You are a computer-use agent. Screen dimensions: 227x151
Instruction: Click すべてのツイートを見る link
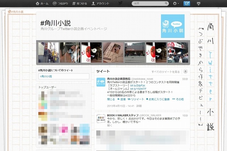point(166,72)
